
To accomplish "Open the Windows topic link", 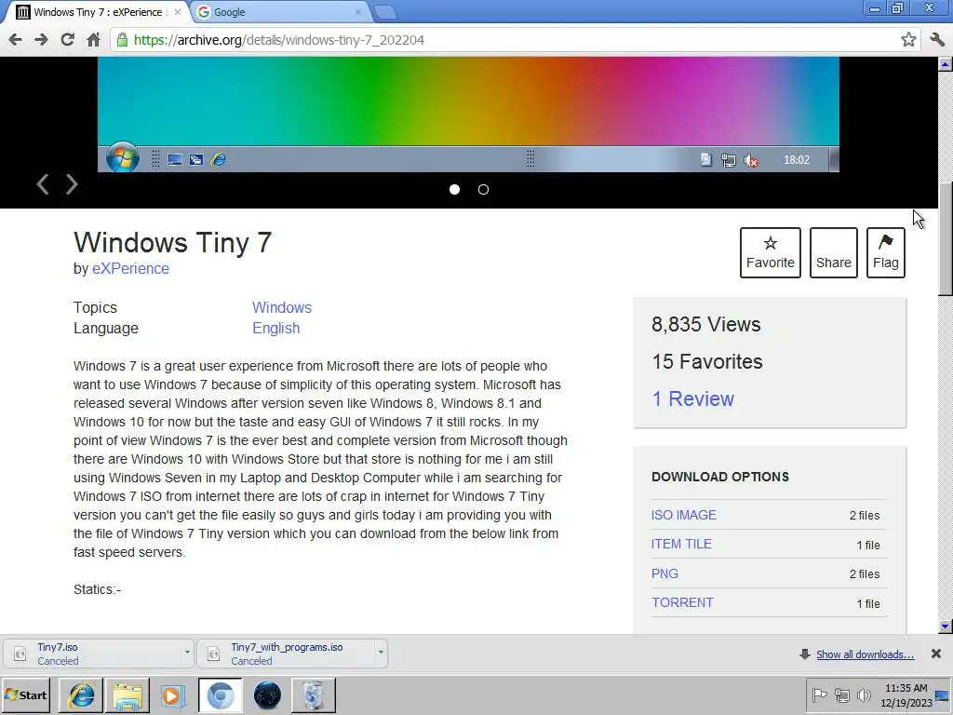I will pos(282,307).
